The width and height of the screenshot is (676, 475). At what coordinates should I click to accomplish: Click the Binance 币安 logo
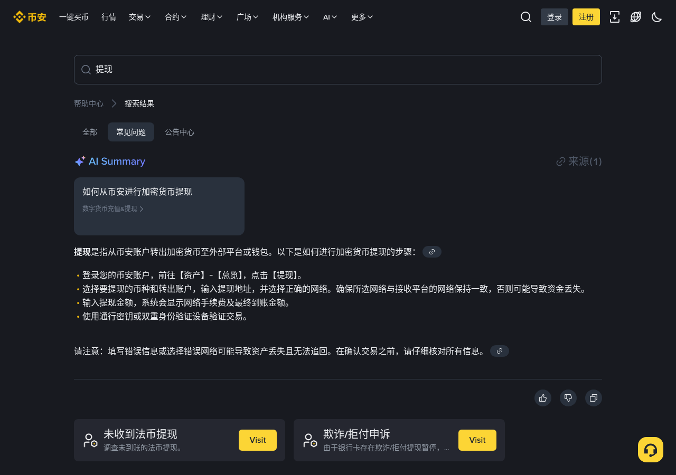30,17
